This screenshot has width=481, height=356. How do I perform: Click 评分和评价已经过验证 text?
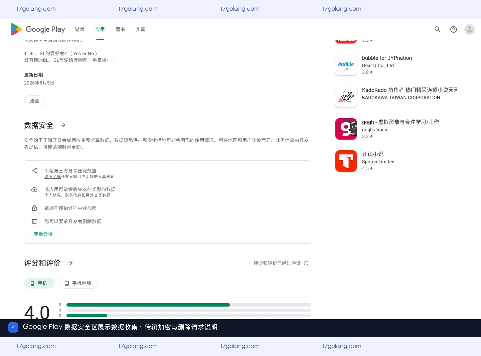(277, 263)
